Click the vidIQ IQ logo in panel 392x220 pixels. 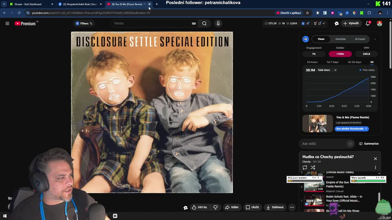306,39
